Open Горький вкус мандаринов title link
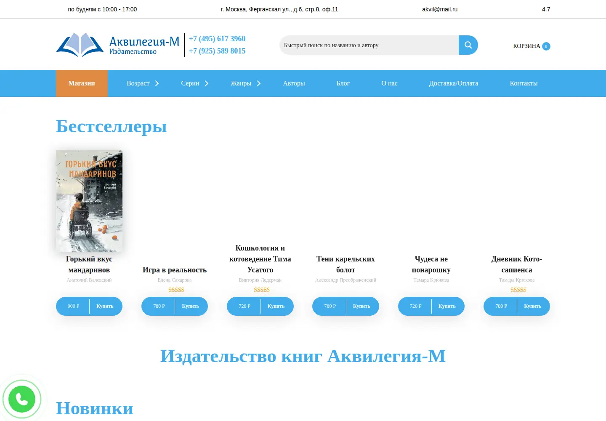This screenshot has height=421, width=606. tap(89, 264)
